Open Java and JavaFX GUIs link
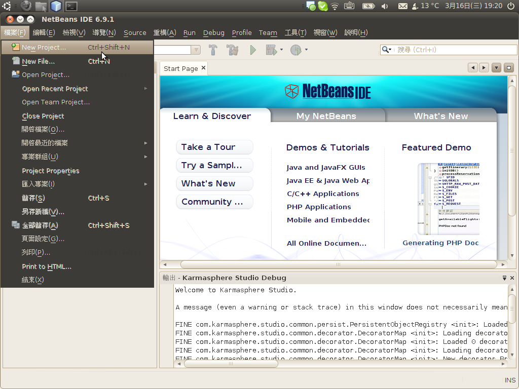Screen dimensions: 519x389 click(326, 167)
